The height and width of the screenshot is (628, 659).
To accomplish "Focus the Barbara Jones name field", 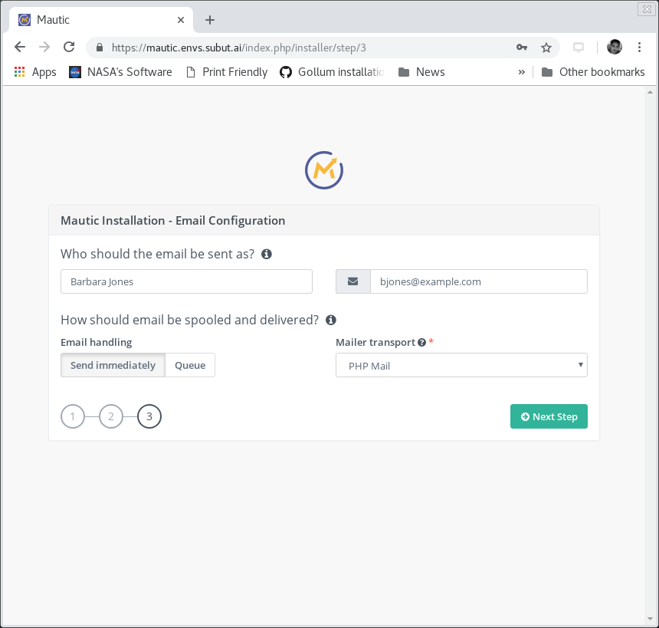I will [x=186, y=281].
